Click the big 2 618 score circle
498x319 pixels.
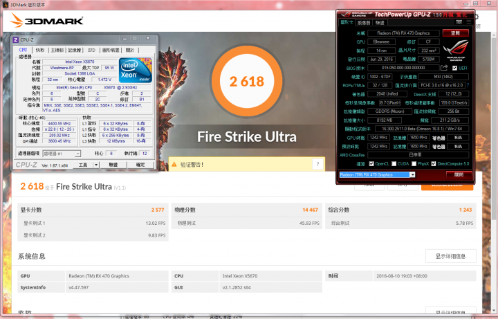click(x=246, y=82)
